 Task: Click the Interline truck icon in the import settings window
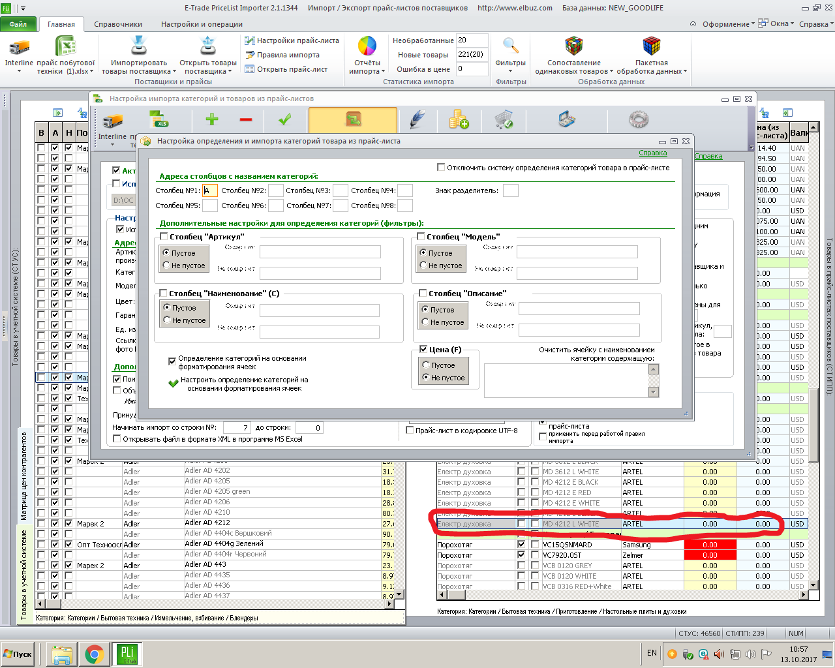pos(113,121)
